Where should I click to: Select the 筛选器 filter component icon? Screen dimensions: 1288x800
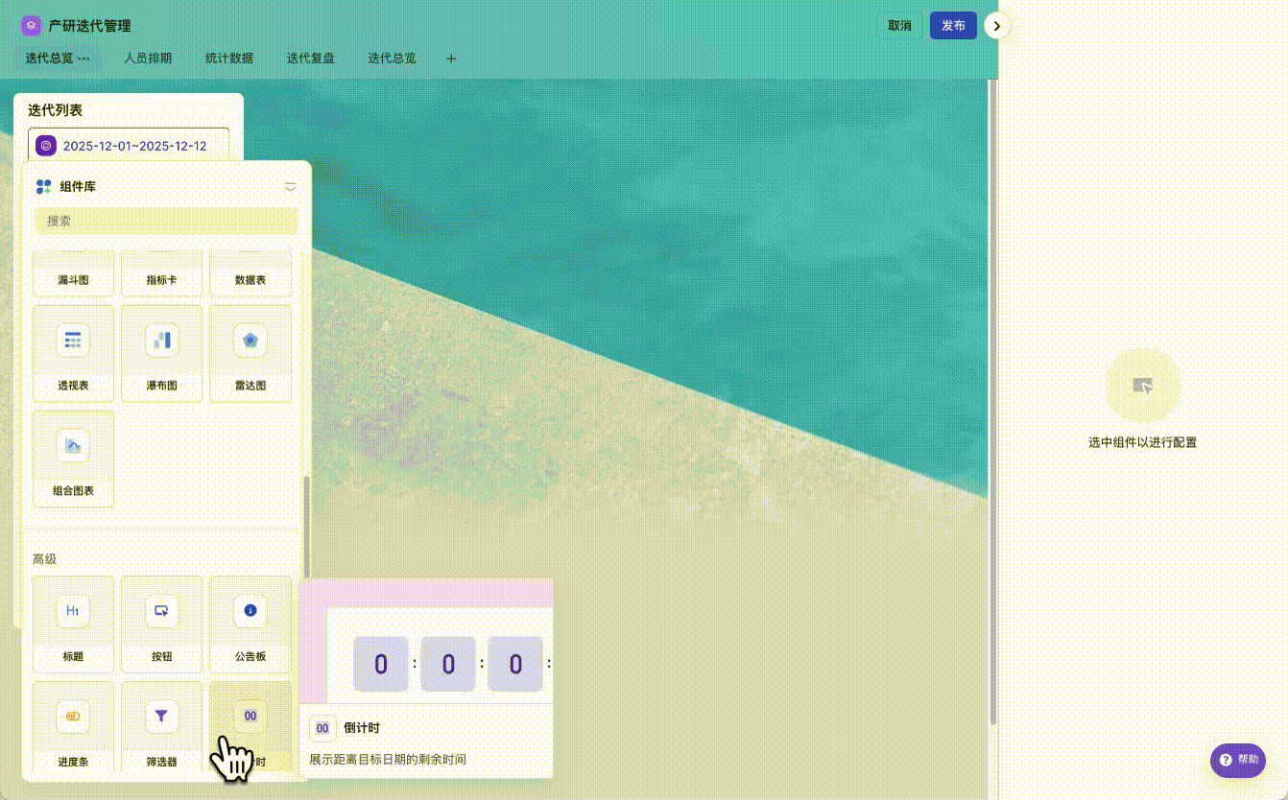click(161, 716)
